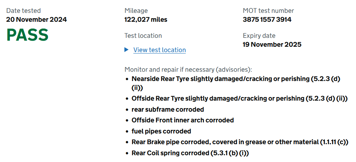This screenshot has height=162, width=356.
Task: Select the rear subframe corroded advisory
Action: [168, 110]
